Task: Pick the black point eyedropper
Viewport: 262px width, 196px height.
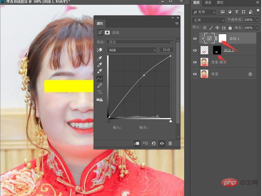Action: tap(100, 58)
